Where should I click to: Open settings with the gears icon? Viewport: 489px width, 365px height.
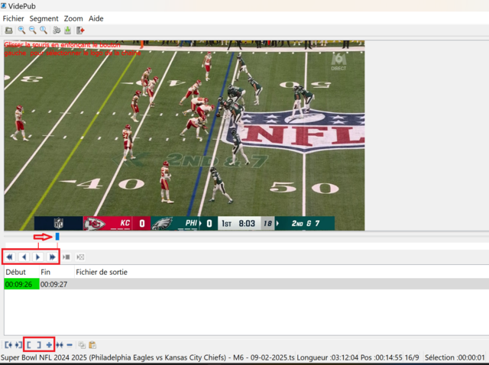tap(57, 31)
